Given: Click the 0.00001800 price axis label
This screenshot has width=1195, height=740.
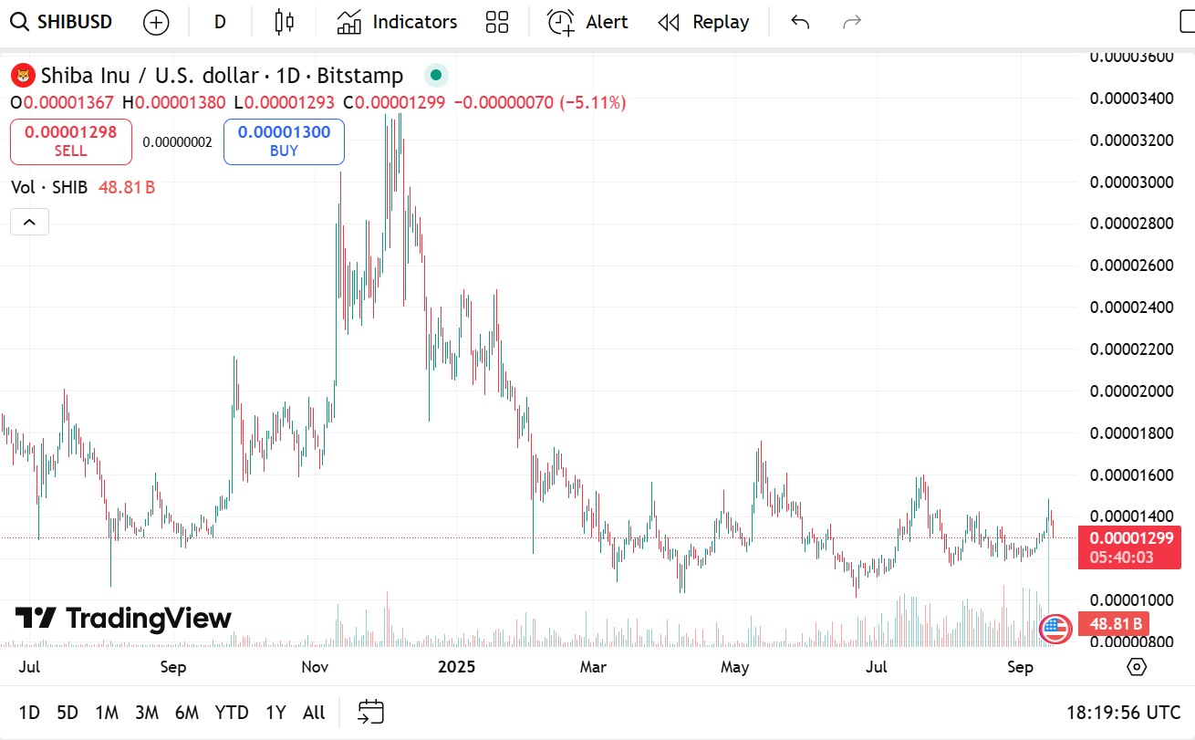Looking at the screenshot, I should (1132, 433).
